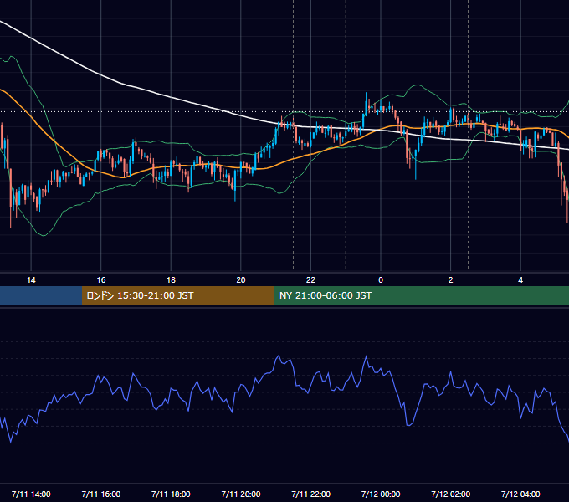Click the 7/11 18:00 label on indicator axis
Screen dimensions: 569x502
(171, 494)
